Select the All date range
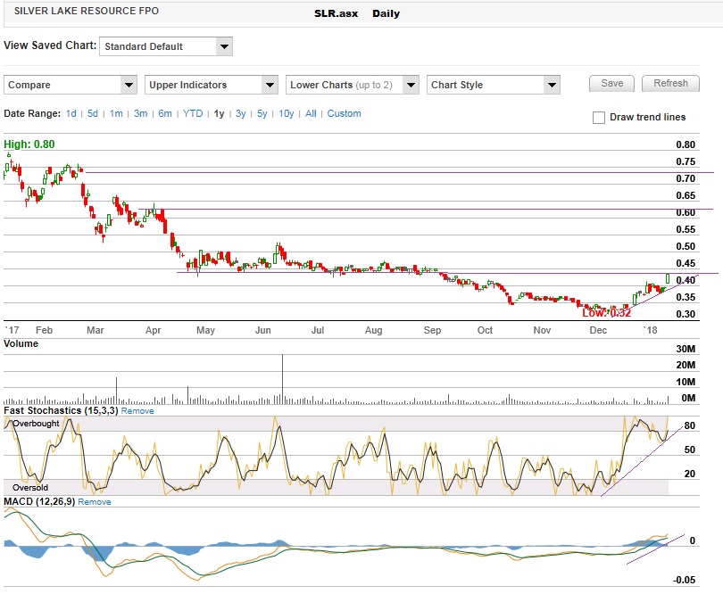The width and height of the screenshot is (723, 594). click(x=311, y=113)
